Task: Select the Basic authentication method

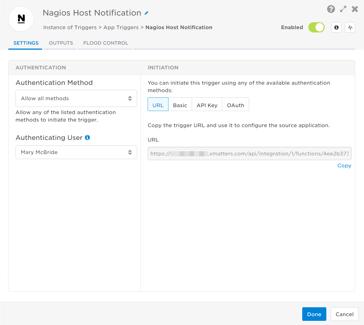Action: point(180,105)
